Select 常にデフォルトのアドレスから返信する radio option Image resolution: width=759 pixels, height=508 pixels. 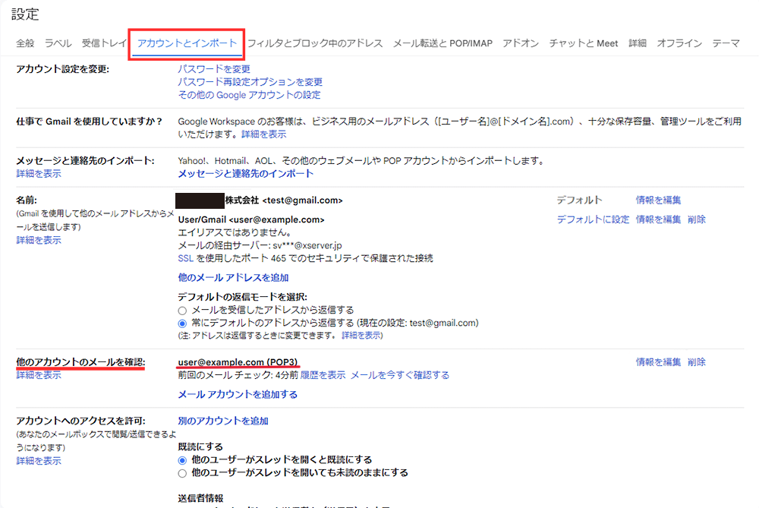pyautogui.click(x=182, y=323)
